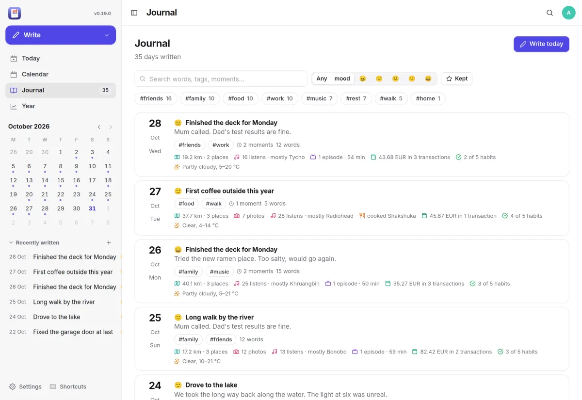The height and width of the screenshot is (400, 582).
Task: Collapse the Recently written section
Action: 12,243
